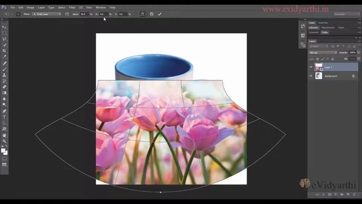
Task: Change screen mode icon in toolbar
Action: [4, 165]
